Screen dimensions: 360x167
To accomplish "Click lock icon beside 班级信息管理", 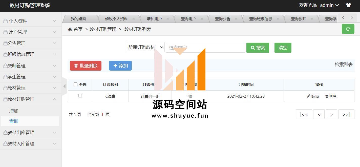I will click(x=6, y=54).
